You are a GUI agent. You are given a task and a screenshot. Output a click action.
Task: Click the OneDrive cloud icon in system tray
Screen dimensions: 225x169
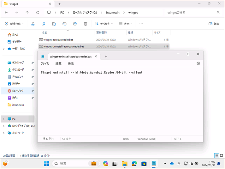(x=172, y=164)
